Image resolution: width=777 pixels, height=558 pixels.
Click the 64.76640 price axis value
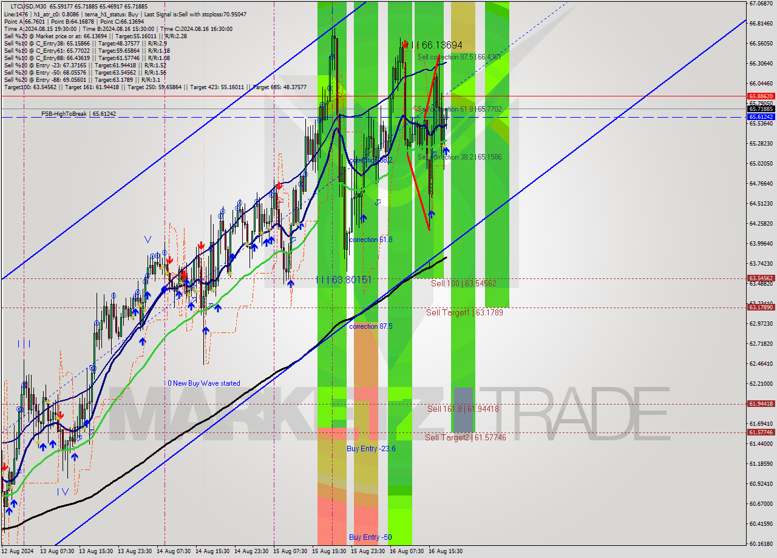761,184
